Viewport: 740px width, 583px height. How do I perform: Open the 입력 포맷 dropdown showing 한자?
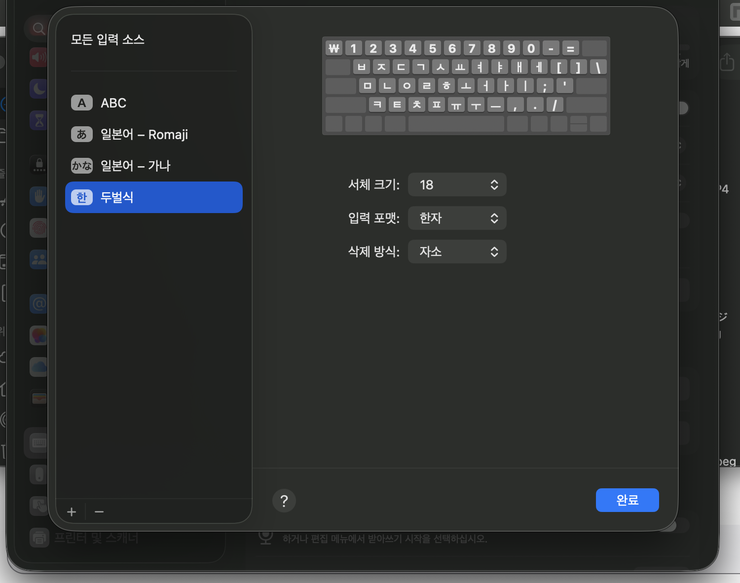click(x=457, y=218)
